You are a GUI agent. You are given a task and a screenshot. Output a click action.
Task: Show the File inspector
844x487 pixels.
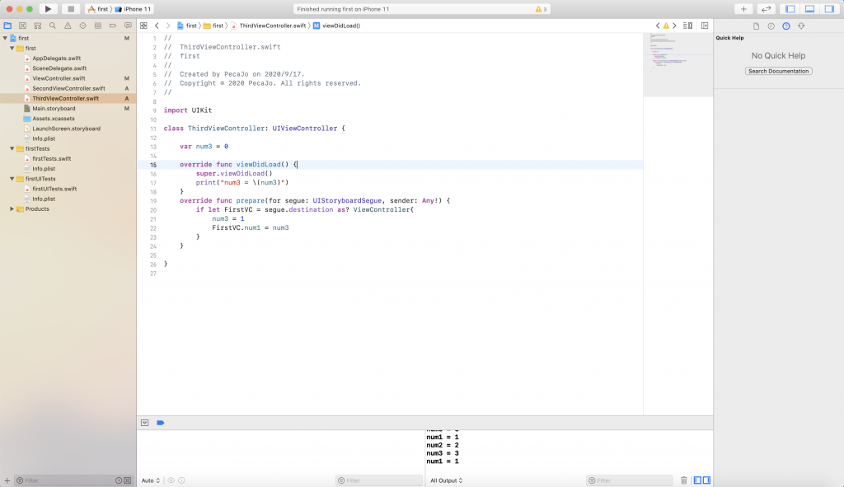[757, 26]
